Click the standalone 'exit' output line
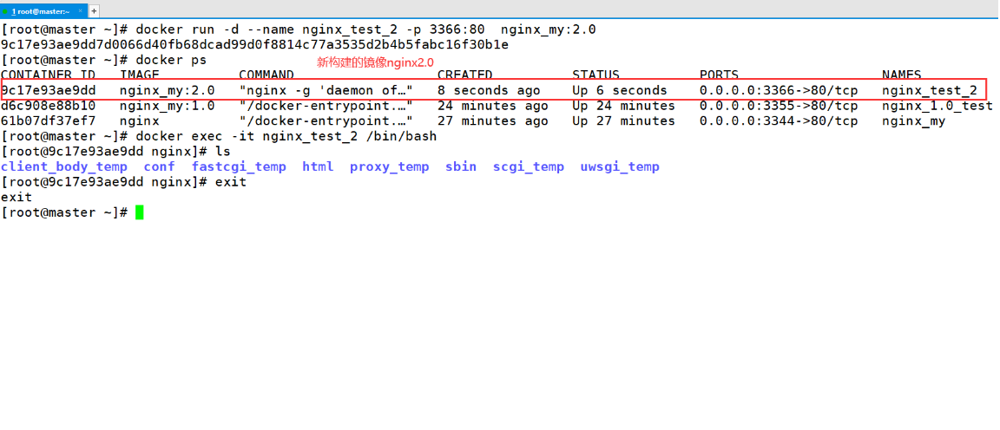Screen dimensions: 1000x430 (x=16, y=198)
